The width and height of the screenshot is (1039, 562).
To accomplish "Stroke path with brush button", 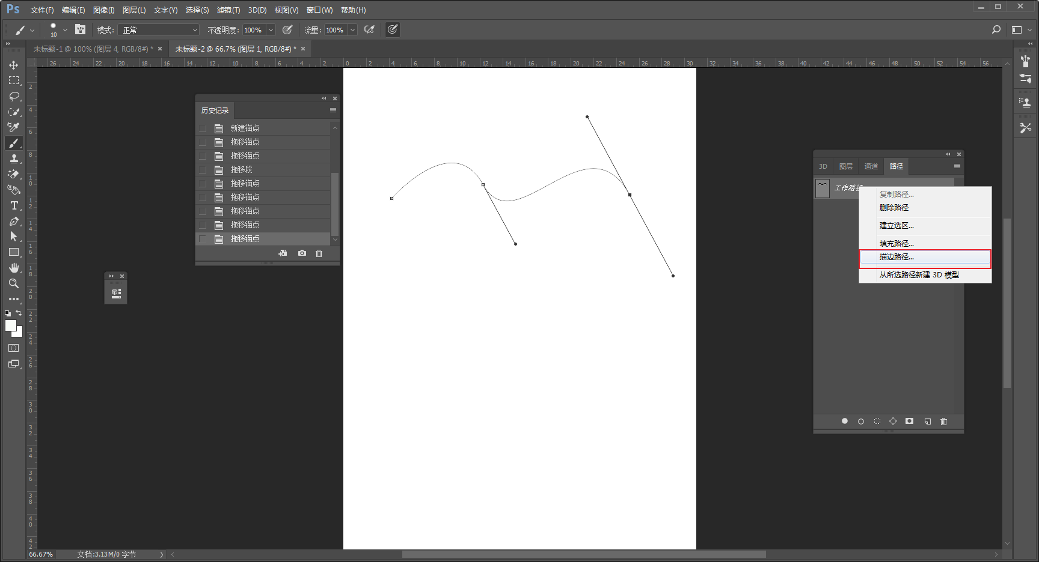I will coord(861,421).
